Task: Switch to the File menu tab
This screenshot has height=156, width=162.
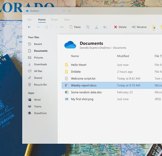Action: pos(29,19)
